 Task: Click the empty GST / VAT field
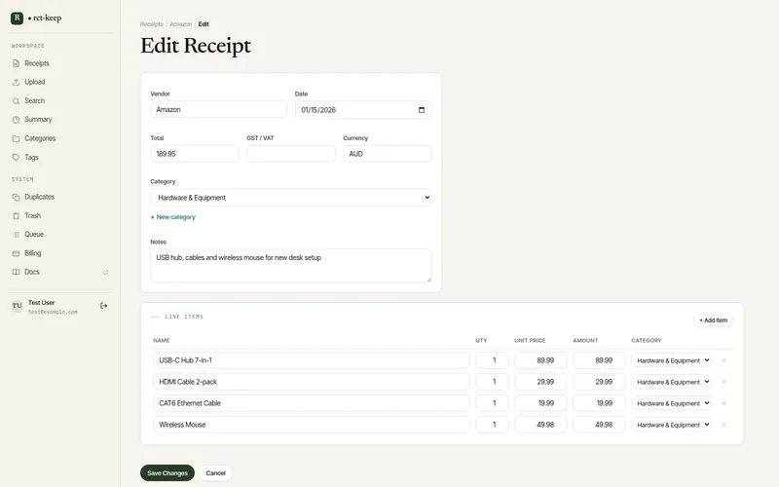290,154
